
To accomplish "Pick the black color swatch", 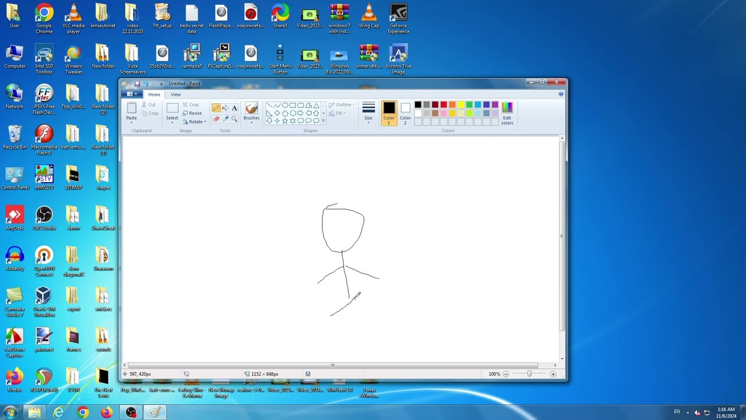I will (x=418, y=105).
